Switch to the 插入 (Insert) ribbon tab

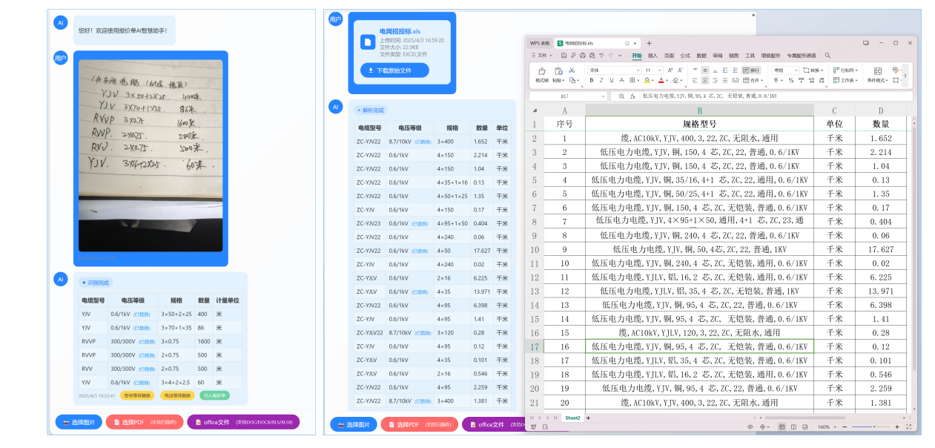pos(652,56)
